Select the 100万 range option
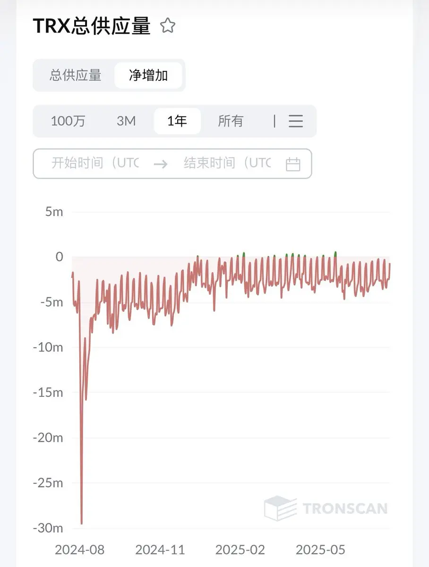This screenshot has height=567, width=429. tap(68, 121)
